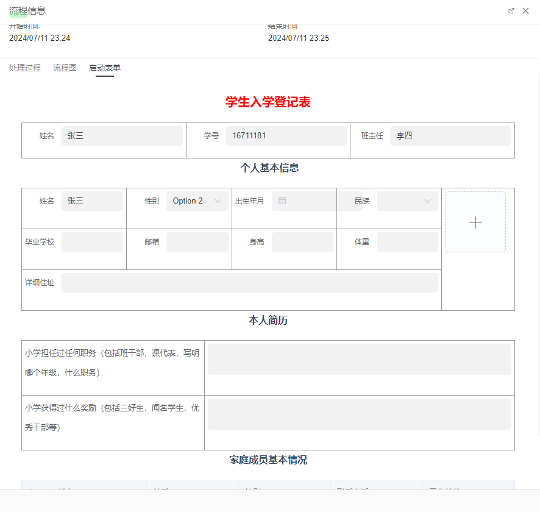Click the 邮箱 email input
The image size is (540, 512).
click(197, 241)
